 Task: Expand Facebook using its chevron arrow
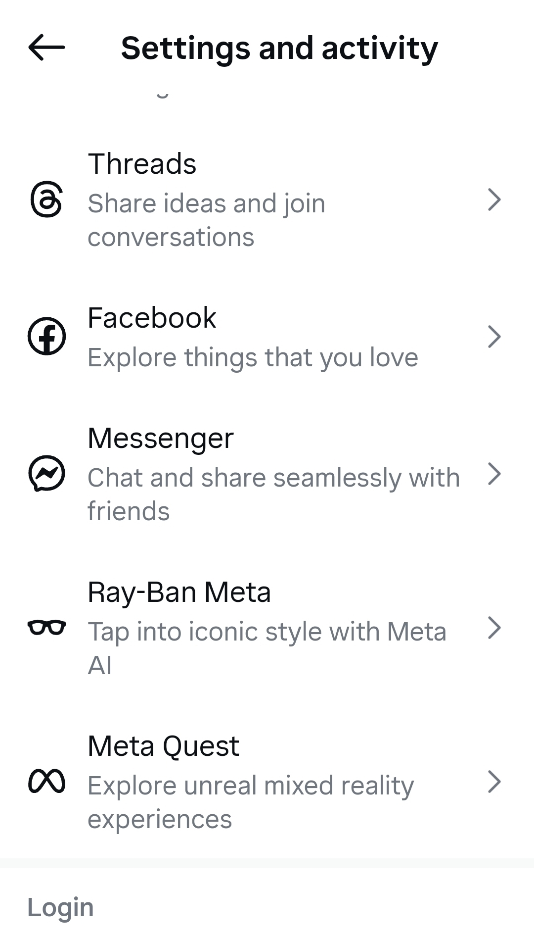494,337
